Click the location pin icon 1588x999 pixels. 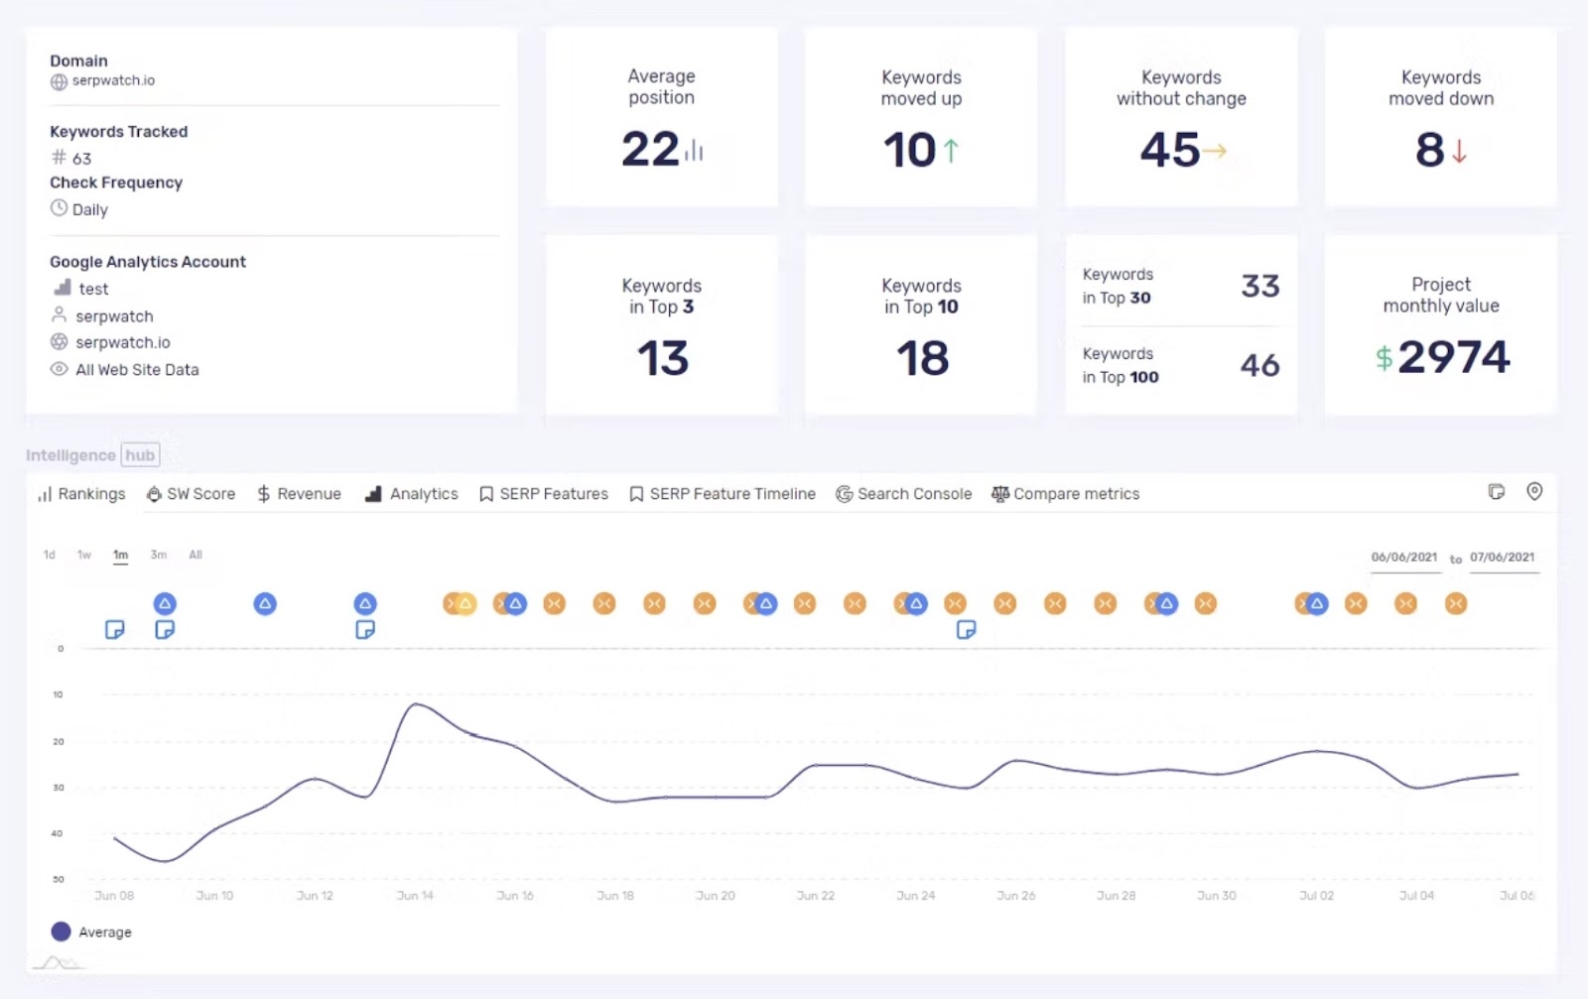point(1534,492)
